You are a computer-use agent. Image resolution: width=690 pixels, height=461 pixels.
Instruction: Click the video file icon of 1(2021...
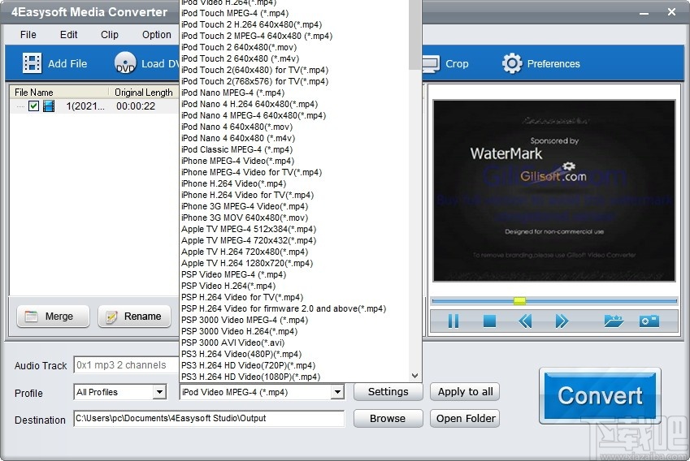click(49, 106)
